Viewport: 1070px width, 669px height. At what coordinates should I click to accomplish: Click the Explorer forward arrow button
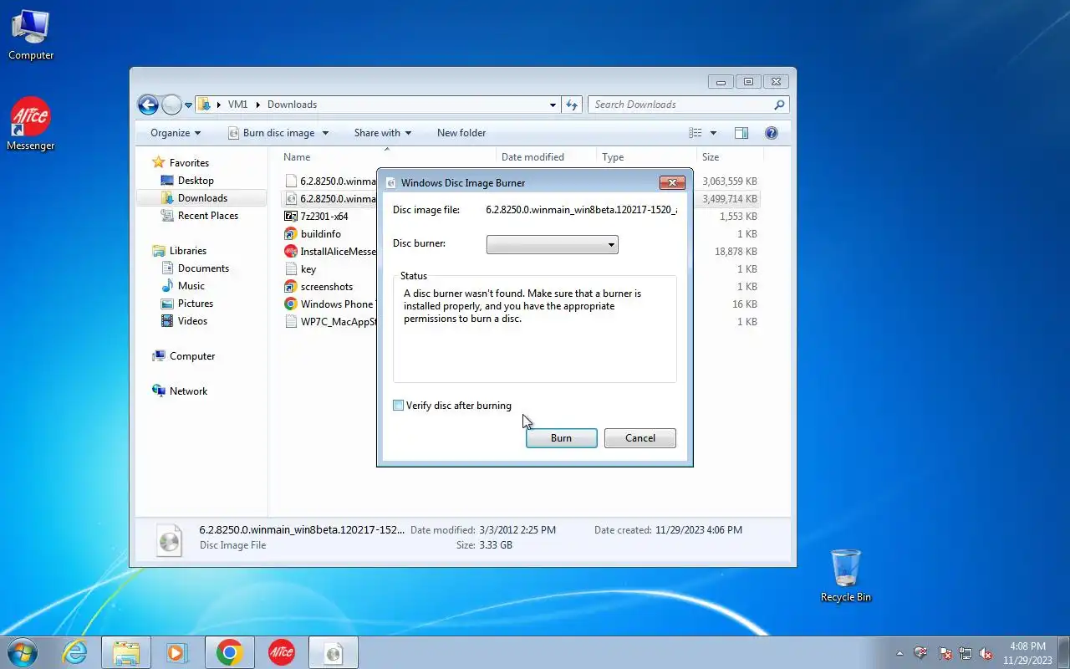click(x=171, y=105)
